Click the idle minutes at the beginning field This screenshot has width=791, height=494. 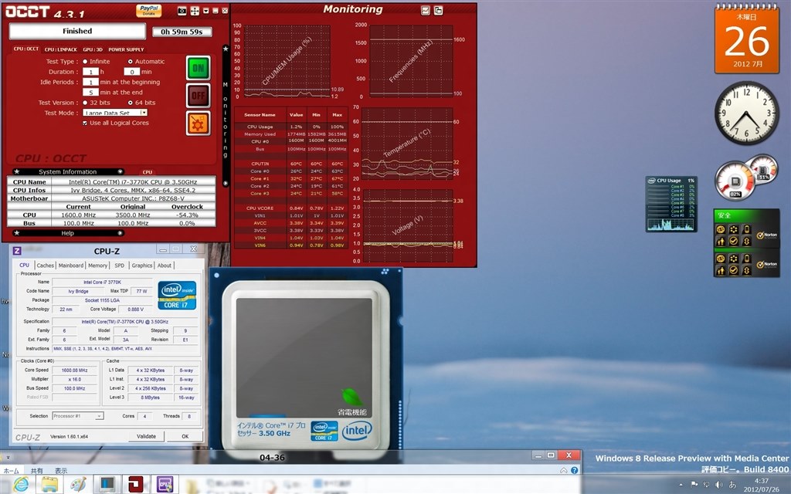click(90, 82)
